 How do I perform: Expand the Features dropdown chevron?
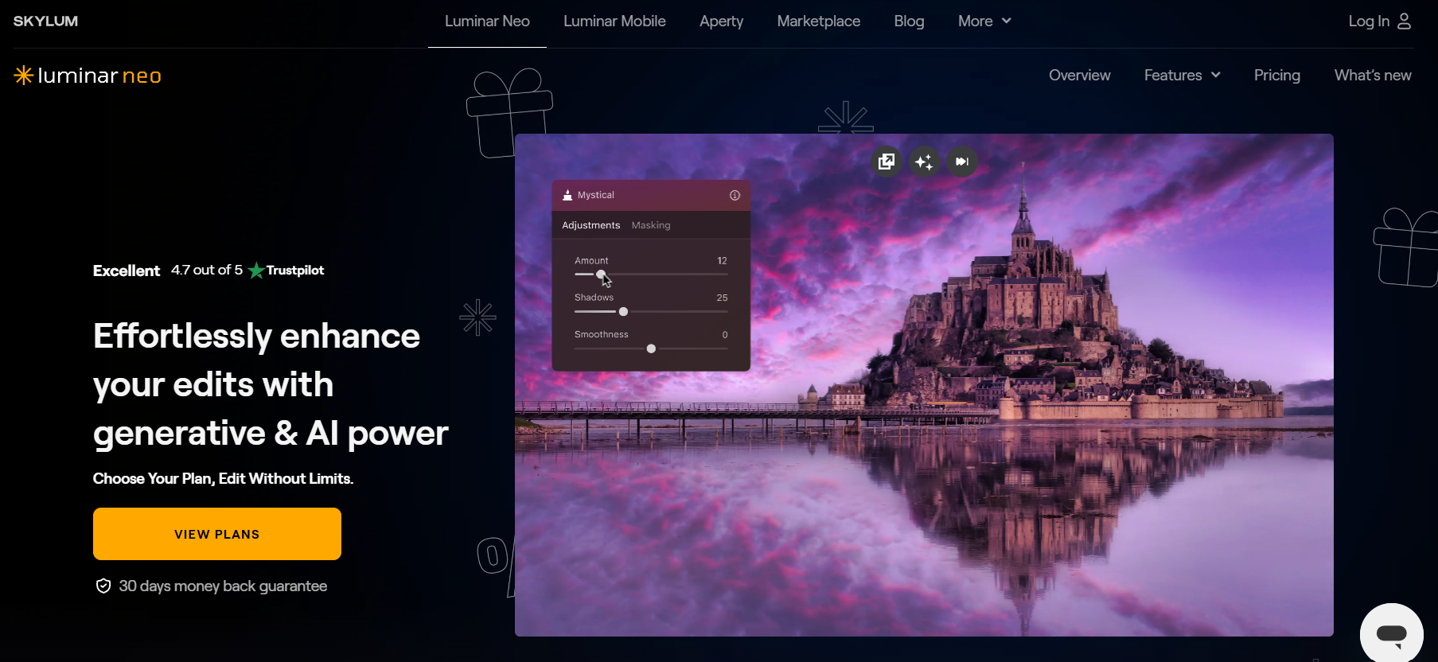[x=1216, y=75]
